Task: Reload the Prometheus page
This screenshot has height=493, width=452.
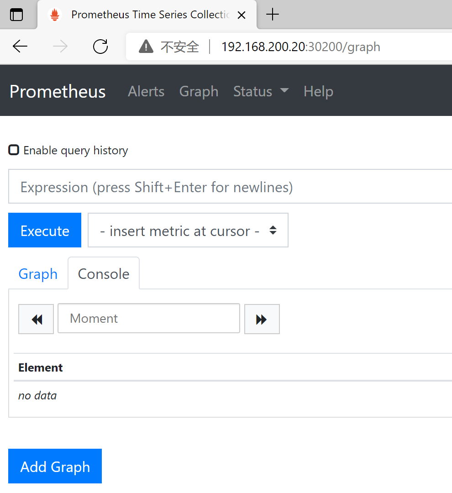Action: (x=100, y=47)
